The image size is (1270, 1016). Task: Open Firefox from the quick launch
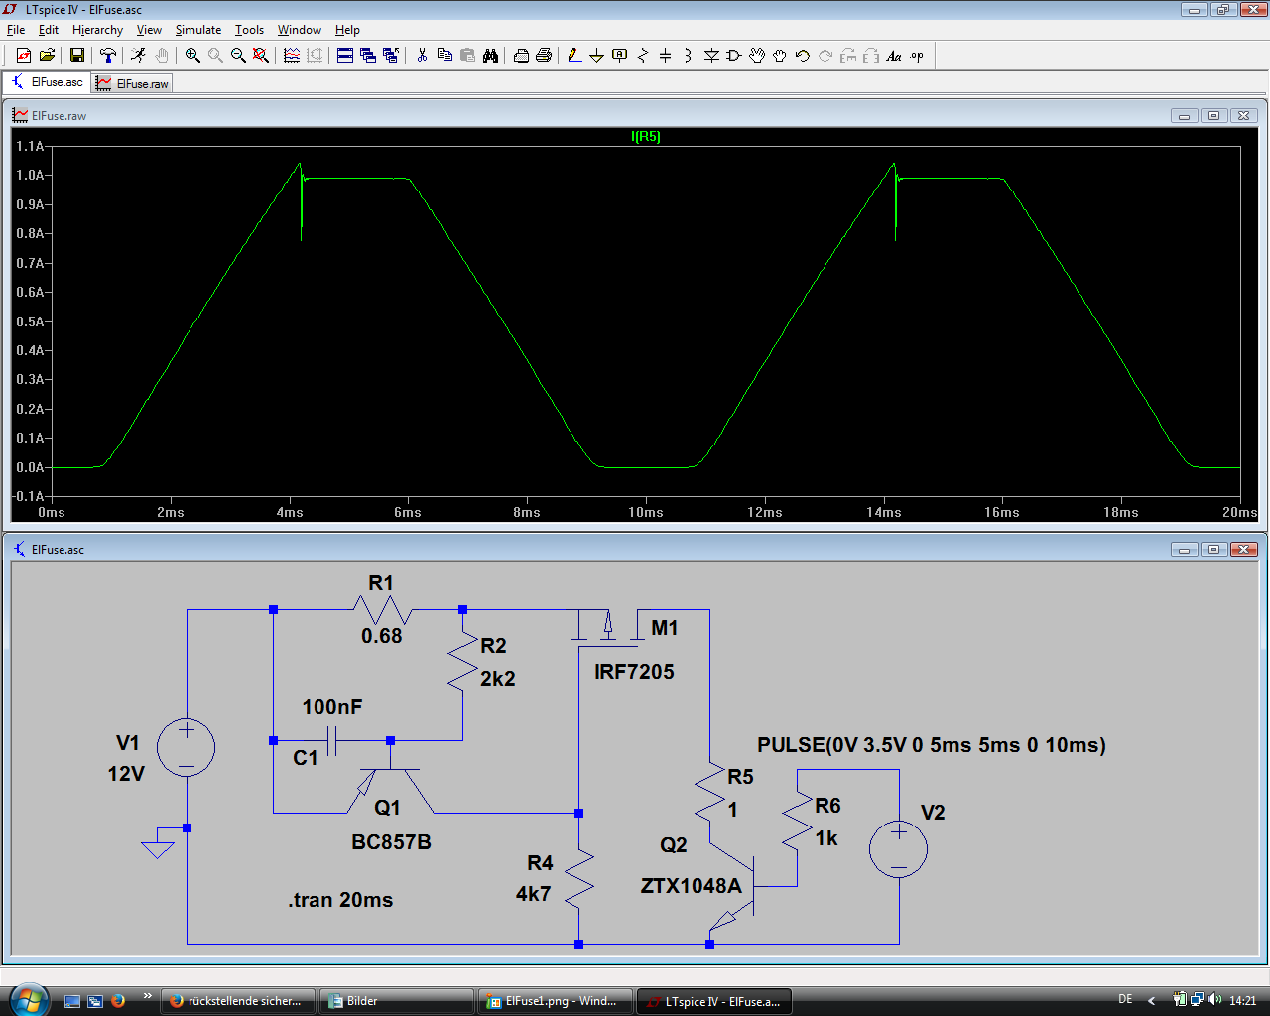click(118, 1001)
